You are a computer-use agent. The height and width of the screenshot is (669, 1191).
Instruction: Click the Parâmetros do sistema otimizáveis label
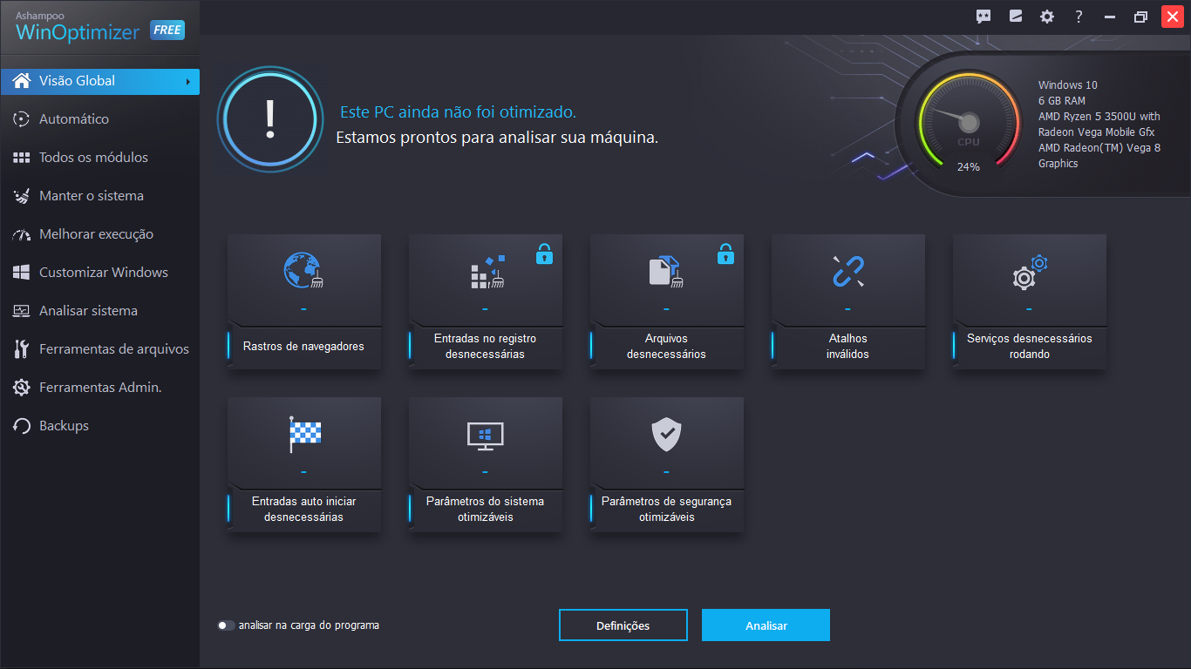[x=485, y=510]
